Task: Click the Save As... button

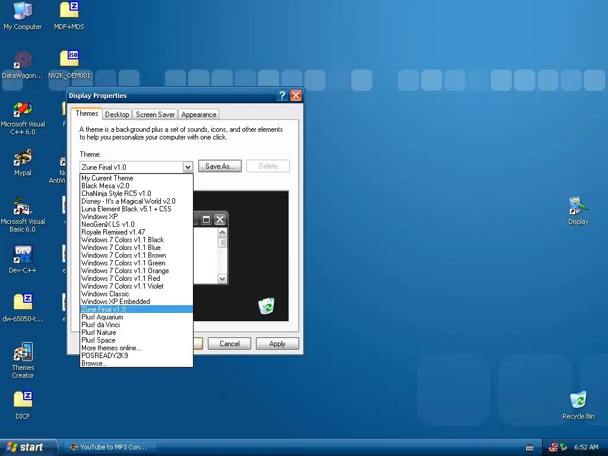Action: [220, 166]
